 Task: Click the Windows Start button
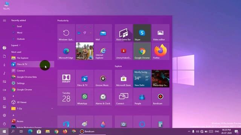(4, 132)
